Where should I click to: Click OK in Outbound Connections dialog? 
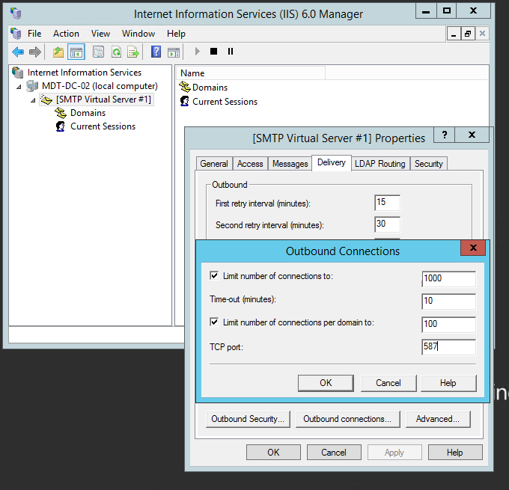(x=326, y=383)
